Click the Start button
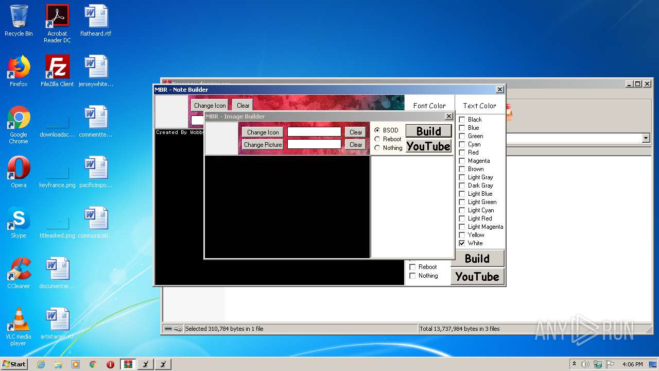 pyautogui.click(x=14, y=364)
